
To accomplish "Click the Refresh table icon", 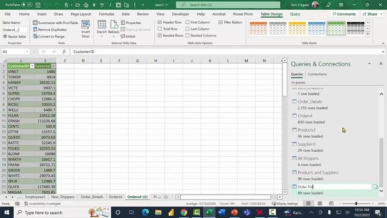I will point(114,25).
